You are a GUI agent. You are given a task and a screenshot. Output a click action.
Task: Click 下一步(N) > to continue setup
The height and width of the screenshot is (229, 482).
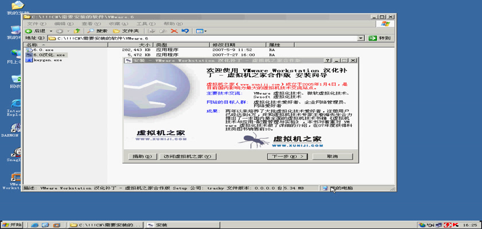[x=287, y=157]
